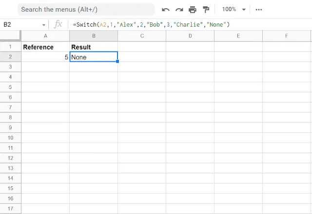This screenshot has width=312, height=214.
Task: Select the Reference header cell
Action: [45, 47]
